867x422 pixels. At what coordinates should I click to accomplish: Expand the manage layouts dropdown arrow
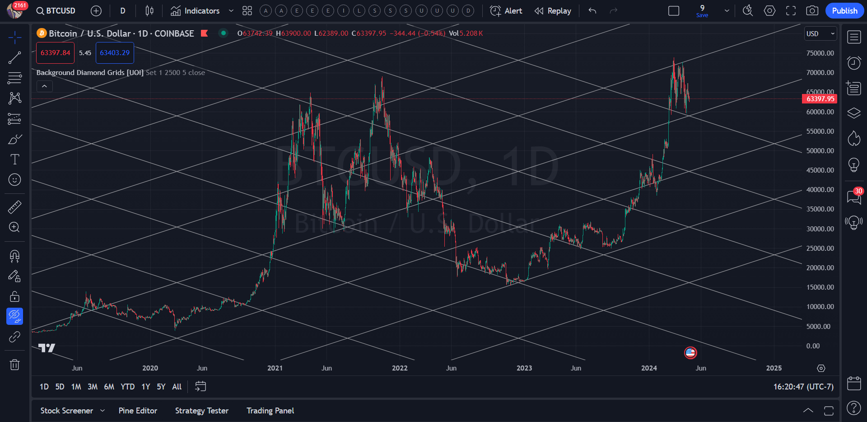[x=727, y=11]
